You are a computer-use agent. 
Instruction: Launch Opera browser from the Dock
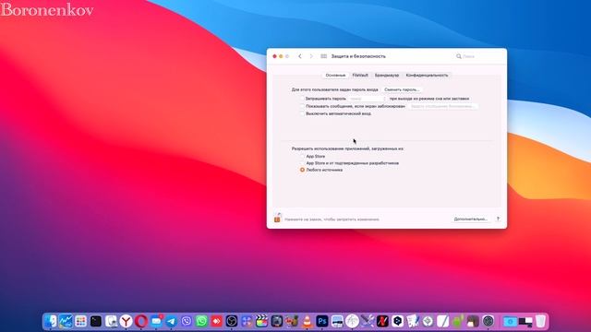[x=141, y=321]
